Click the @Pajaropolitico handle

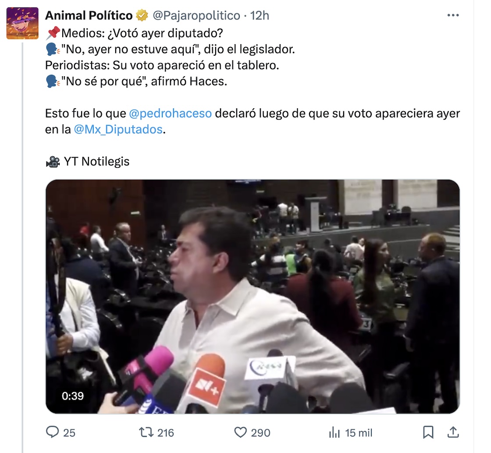(x=196, y=15)
